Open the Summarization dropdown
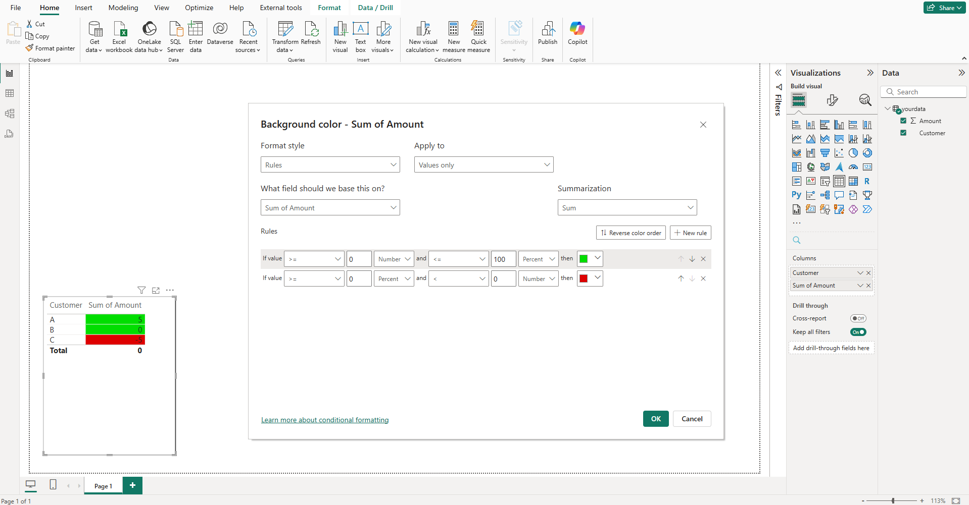 pos(627,207)
